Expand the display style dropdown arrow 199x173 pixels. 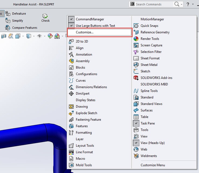pyautogui.click(x=34, y=36)
